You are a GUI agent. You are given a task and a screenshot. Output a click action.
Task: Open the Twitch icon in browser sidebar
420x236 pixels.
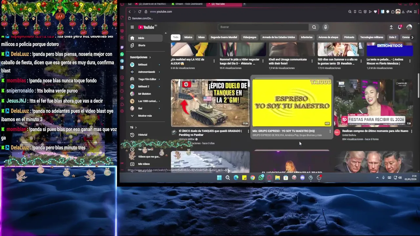(122, 48)
